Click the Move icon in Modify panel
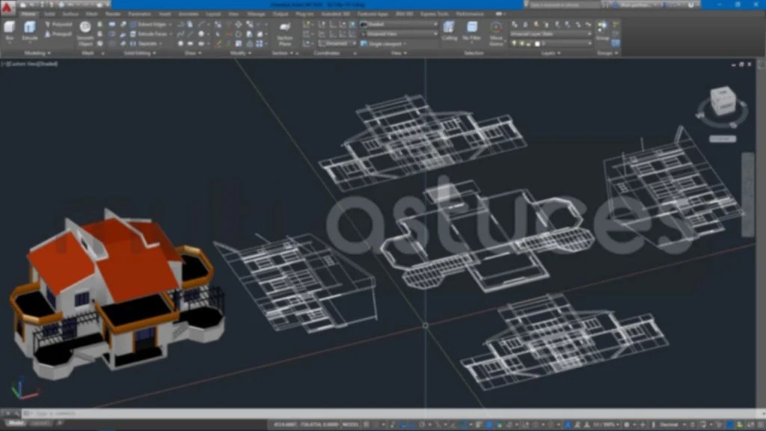The image size is (766, 431). coord(239,24)
